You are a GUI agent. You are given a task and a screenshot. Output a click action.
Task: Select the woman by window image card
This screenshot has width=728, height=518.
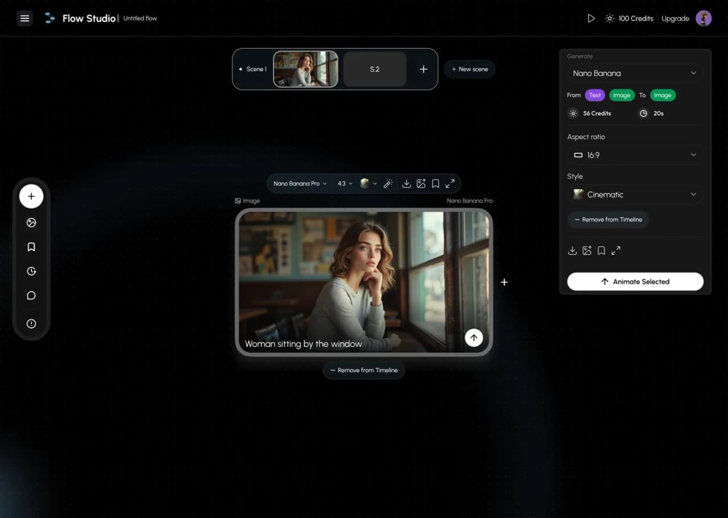[x=364, y=282]
